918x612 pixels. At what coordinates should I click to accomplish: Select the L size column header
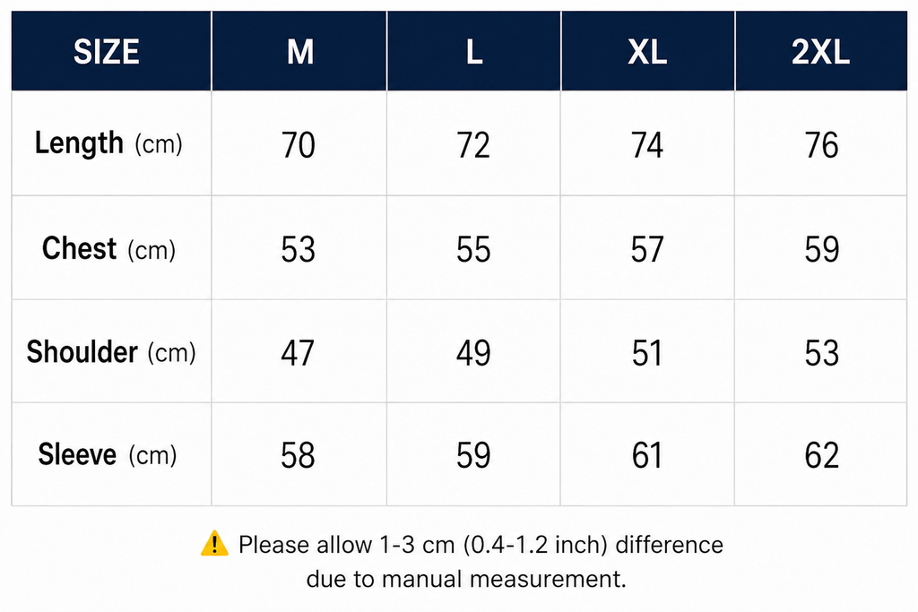[x=473, y=51]
